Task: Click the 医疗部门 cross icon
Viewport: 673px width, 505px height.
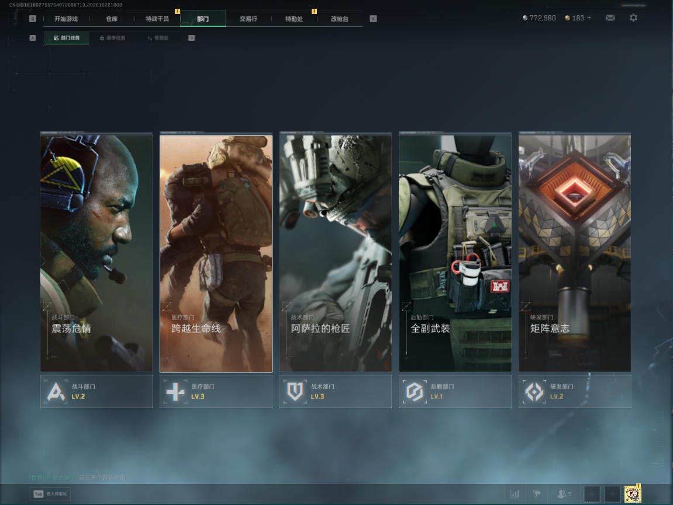Action: pos(175,392)
